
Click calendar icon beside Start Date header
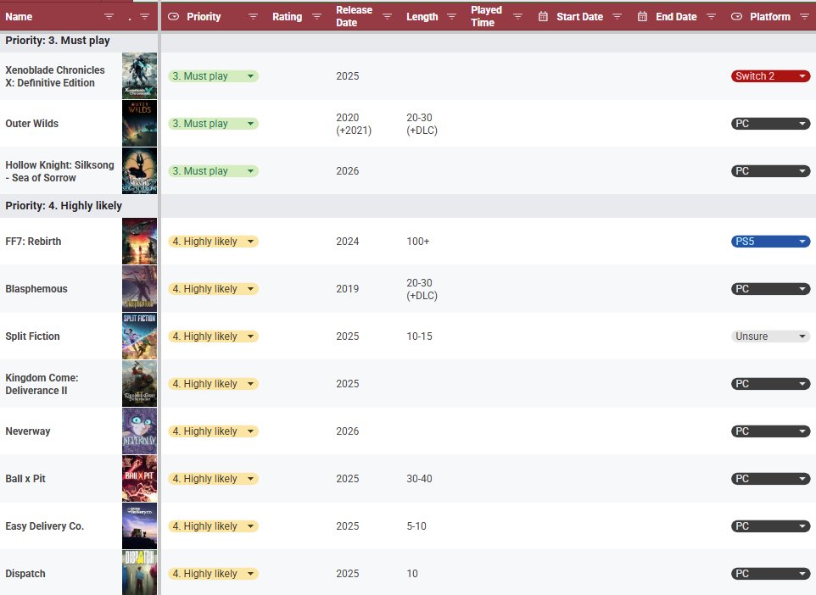(543, 17)
